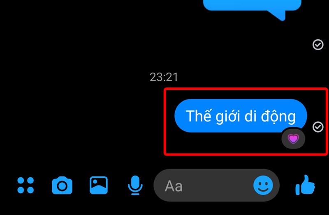Take a photo using camera button

(62, 185)
